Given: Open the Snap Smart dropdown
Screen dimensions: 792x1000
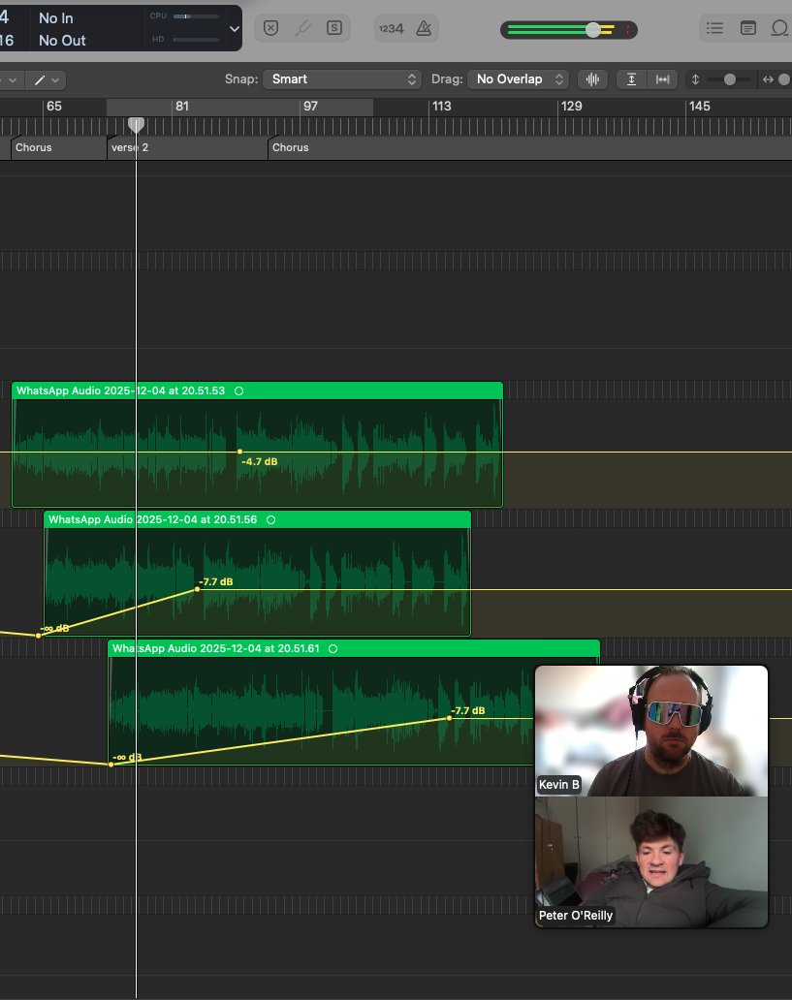Looking at the screenshot, I should (x=341, y=79).
